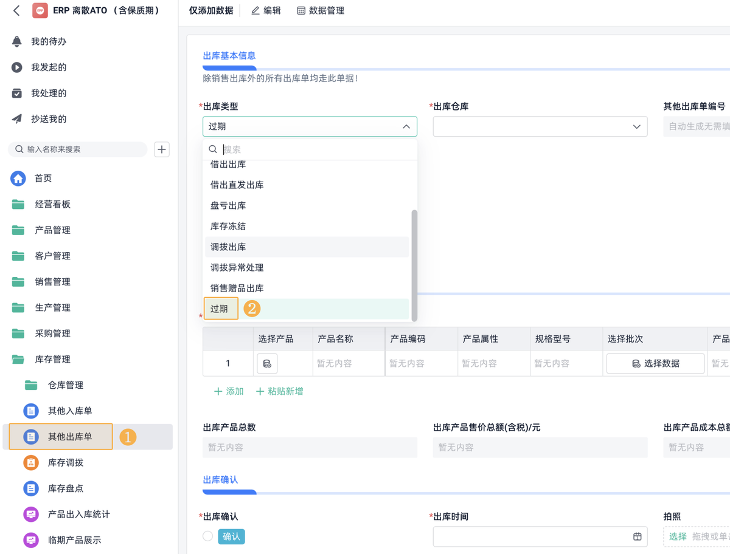Image resolution: width=730 pixels, height=554 pixels.
Task: Switch to the 数据管理 tab
Action: pyautogui.click(x=321, y=10)
